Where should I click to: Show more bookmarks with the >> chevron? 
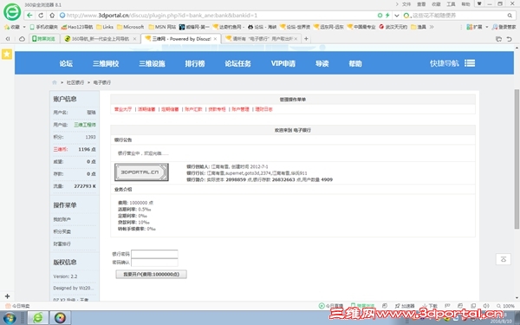tap(432, 27)
